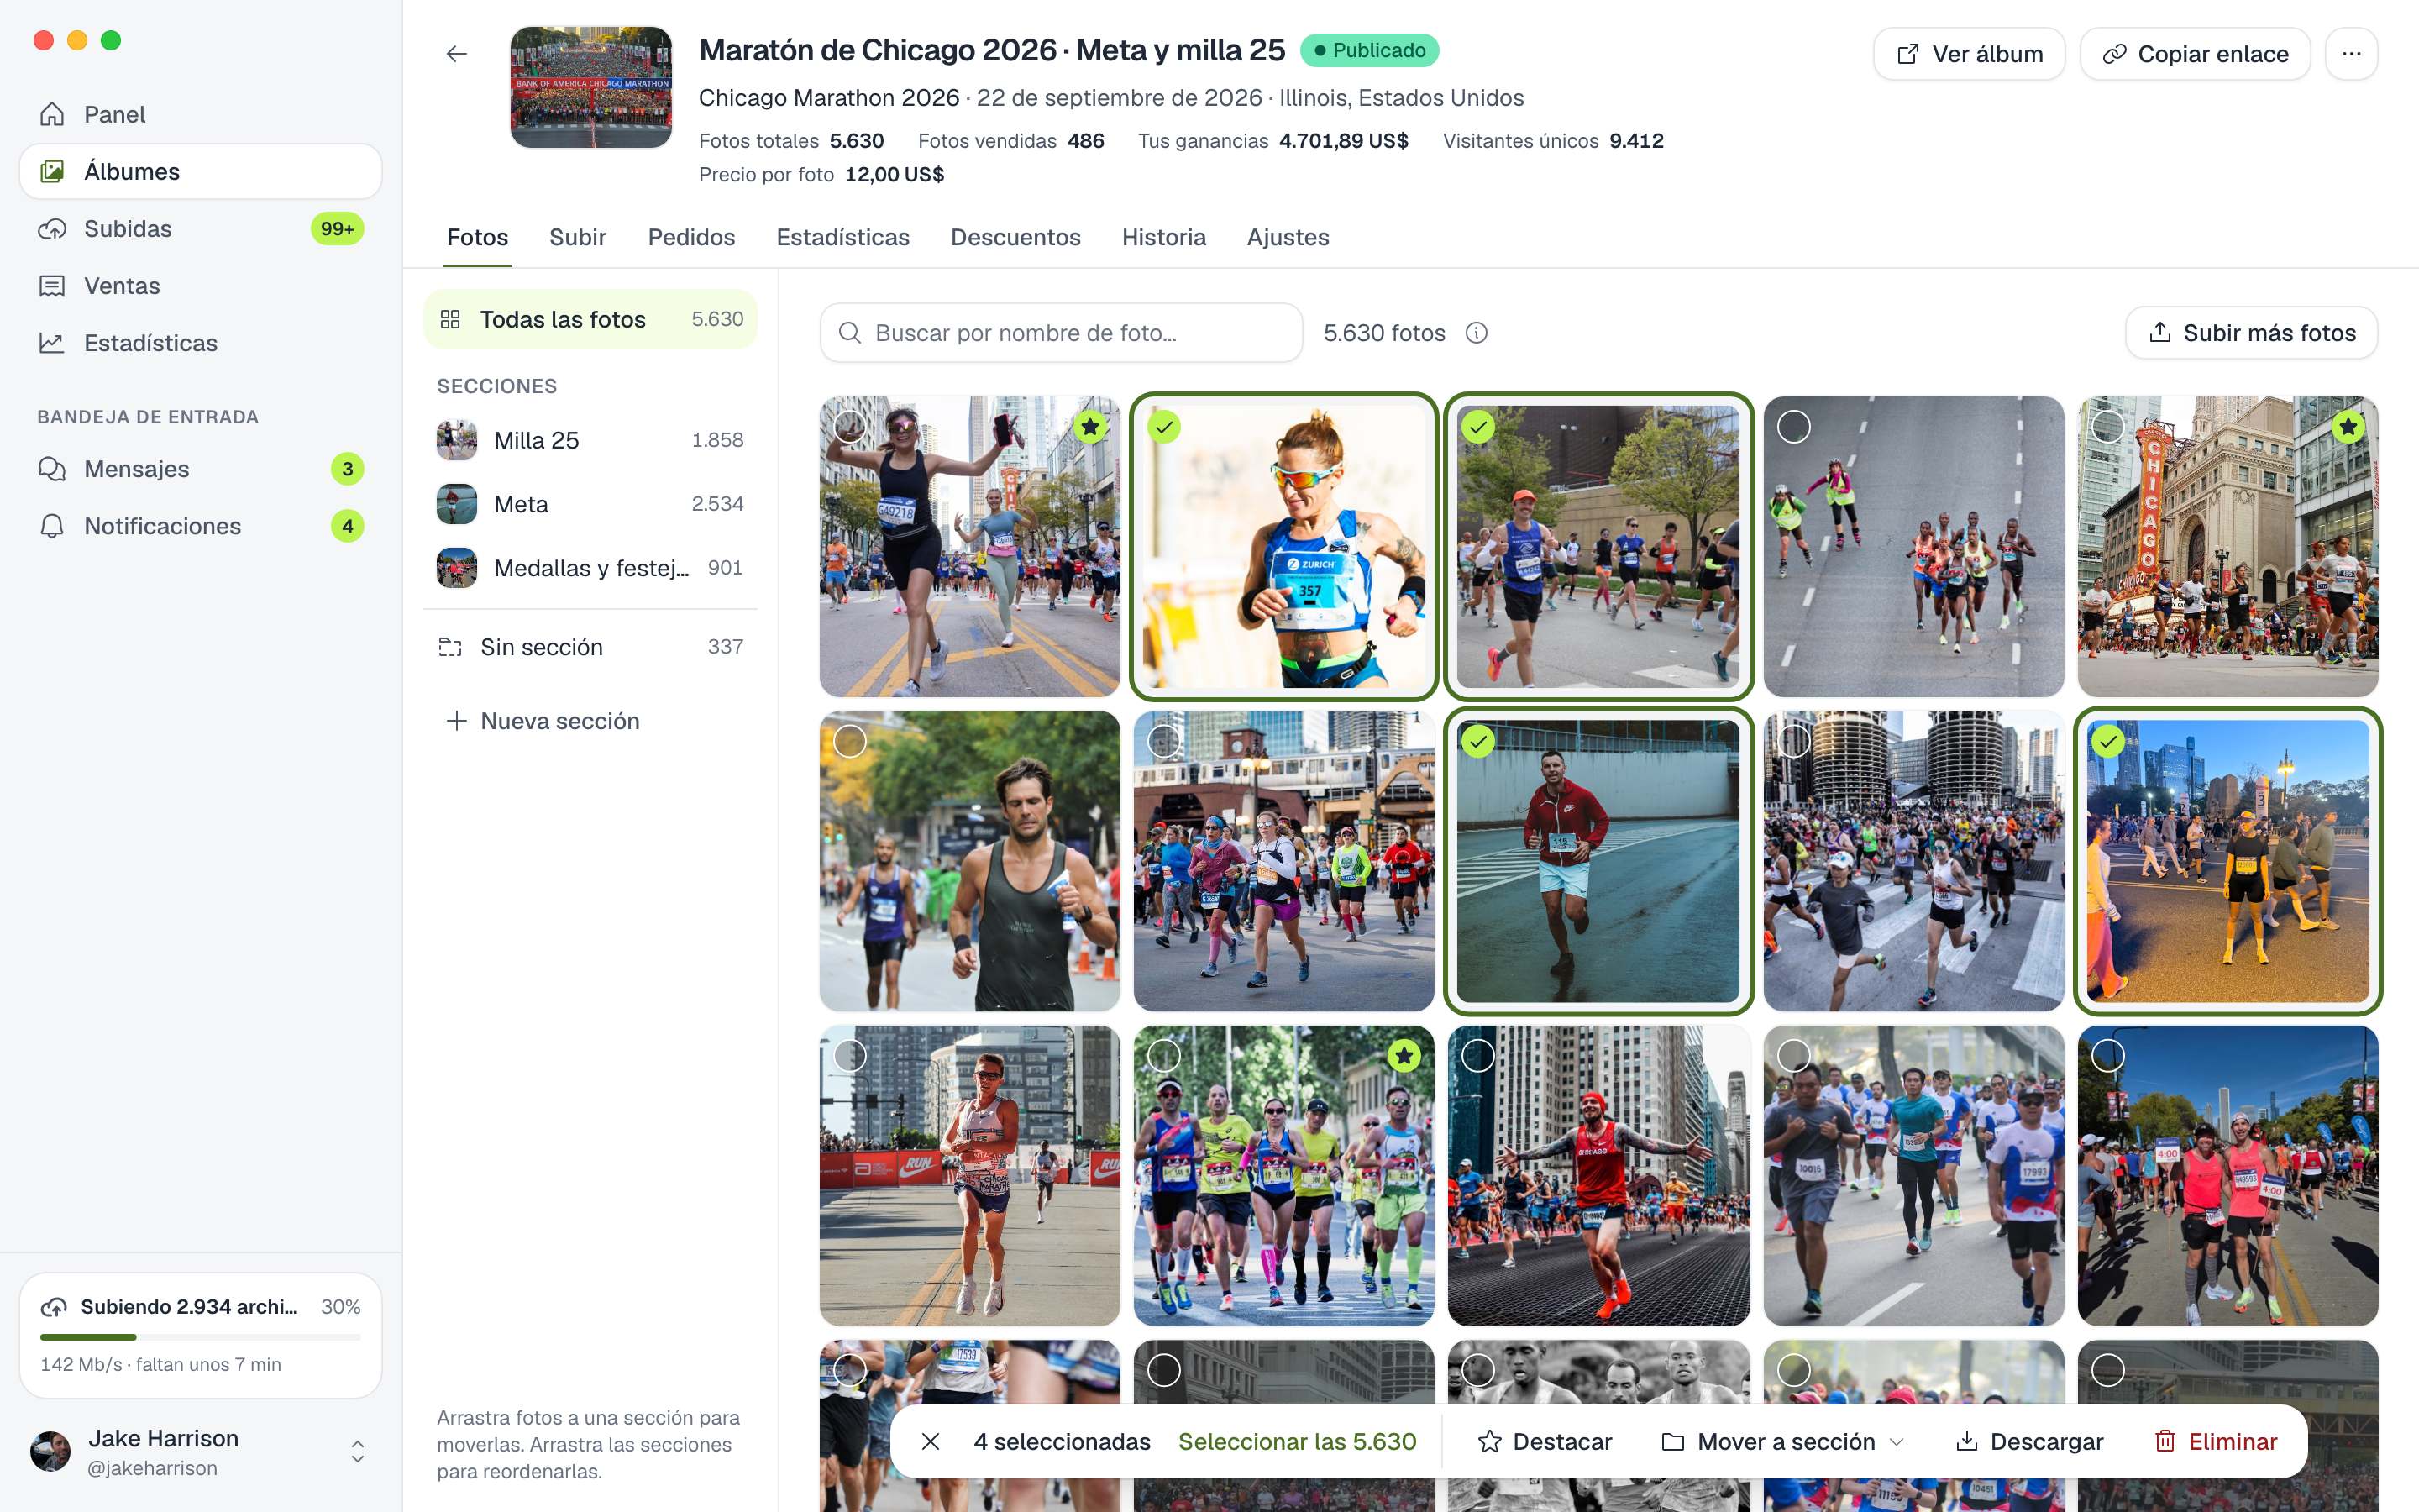Click the upload progress bar at 30%
The width and height of the screenshot is (2419, 1512).
coord(200,1337)
